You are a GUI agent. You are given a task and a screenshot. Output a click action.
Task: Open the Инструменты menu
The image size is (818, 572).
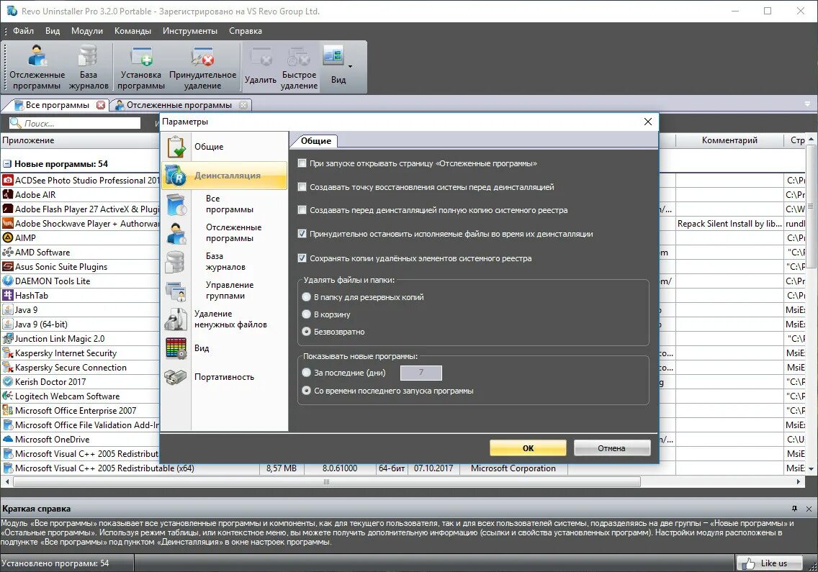189,31
